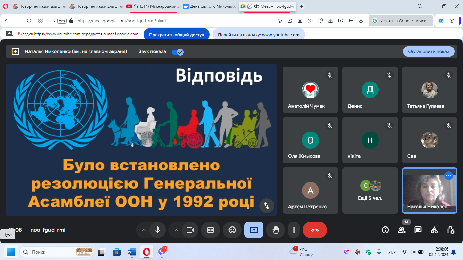Open Opera speed dial grid icon
The width and height of the screenshot is (463, 260).
(40, 21)
